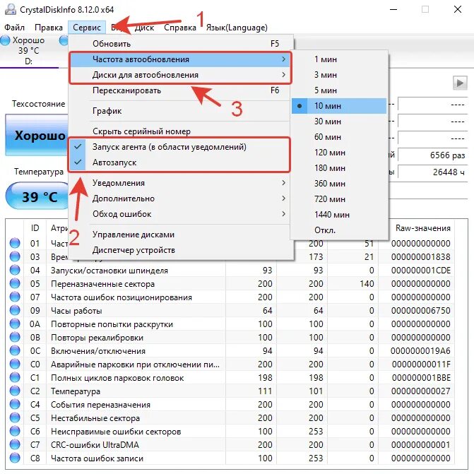The image size is (474, 474).
Task: Toggle the Автозапуск option
Action: pos(180,162)
